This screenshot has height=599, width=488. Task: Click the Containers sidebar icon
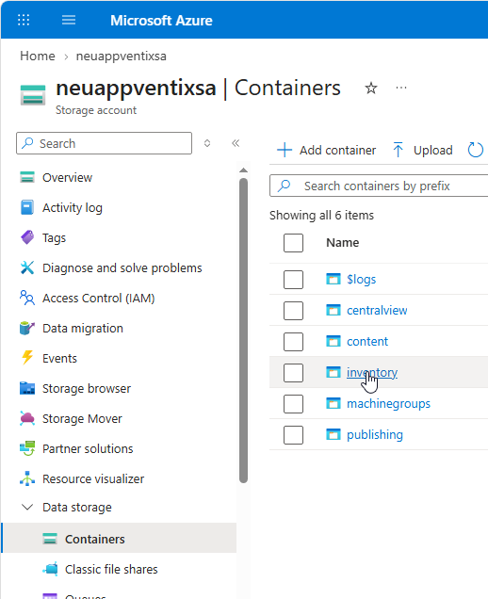50,539
